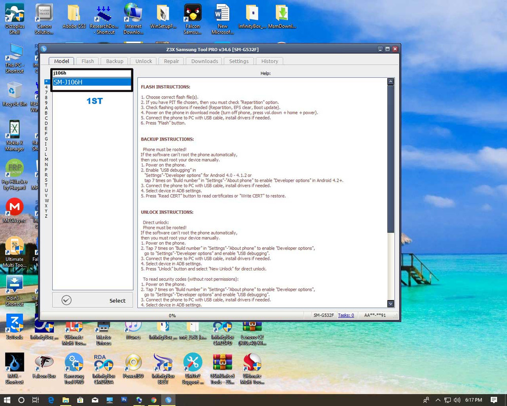Open the PowerISO desktop icon
507x406 pixels.
tap(133, 366)
